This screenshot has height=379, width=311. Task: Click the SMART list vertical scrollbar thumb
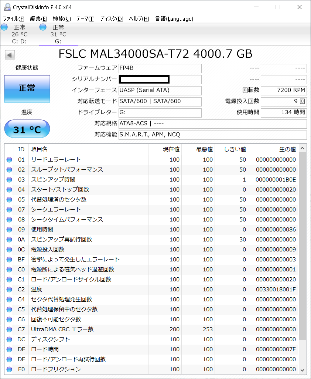[x=302, y=246]
